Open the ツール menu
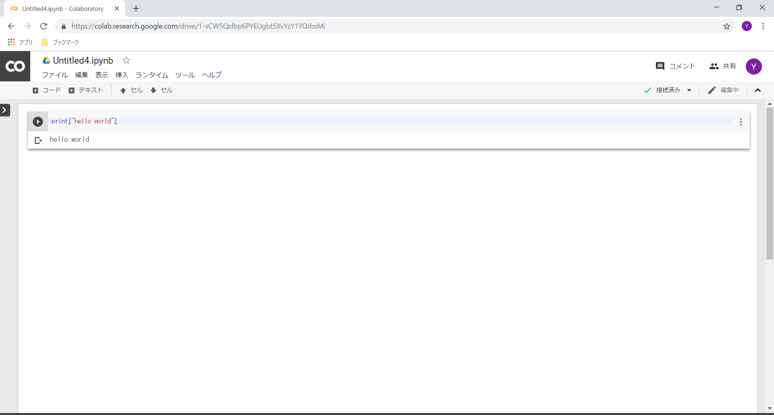 point(185,75)
